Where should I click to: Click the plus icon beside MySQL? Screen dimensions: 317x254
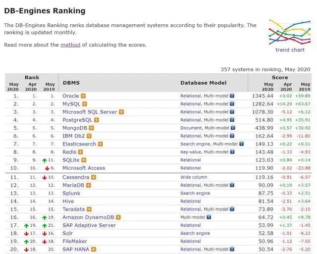[x=85, y=104]
